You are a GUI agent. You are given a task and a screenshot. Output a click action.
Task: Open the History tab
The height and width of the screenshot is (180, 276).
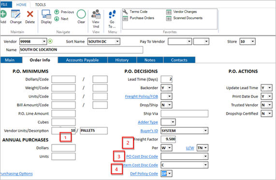tap(122, 60)
